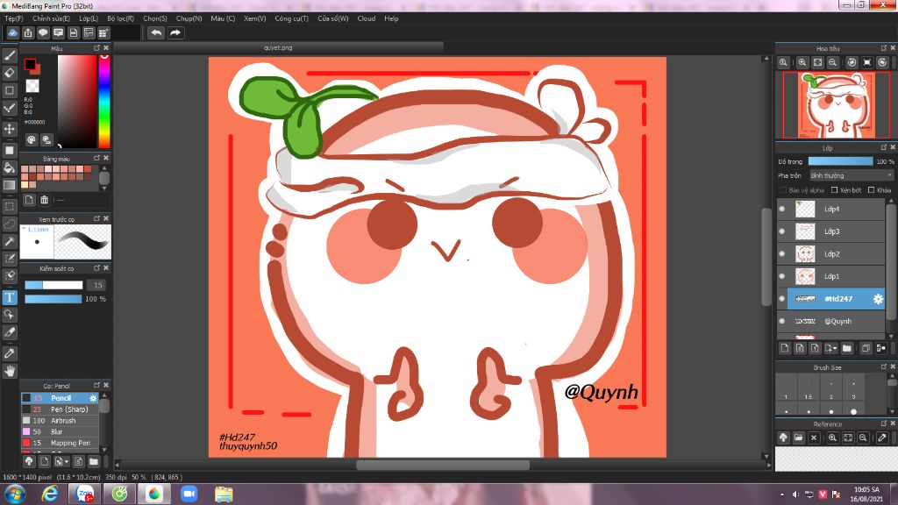Open the Pha trộn blend mode dropdown
898x505 pixels.
click(851, 175)
